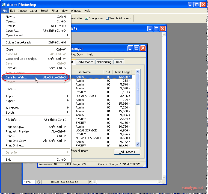This screenshot has width=208, height=194.
Task: Open status bar Doc info arrow menu
Action: [90, 182]
